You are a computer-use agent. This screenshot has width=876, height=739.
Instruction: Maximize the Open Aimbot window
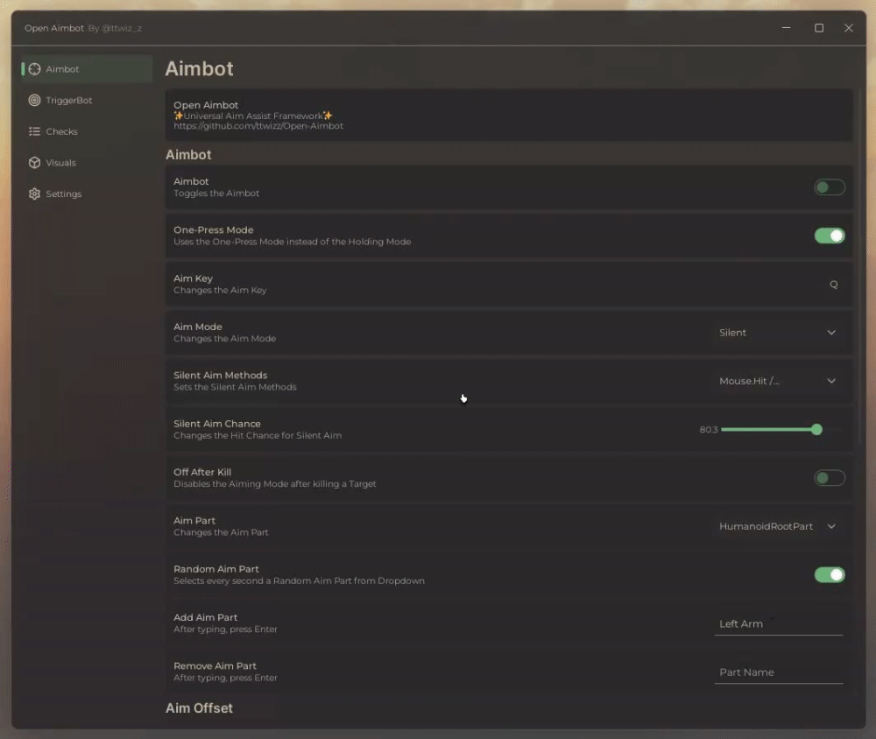click(818, 28)
